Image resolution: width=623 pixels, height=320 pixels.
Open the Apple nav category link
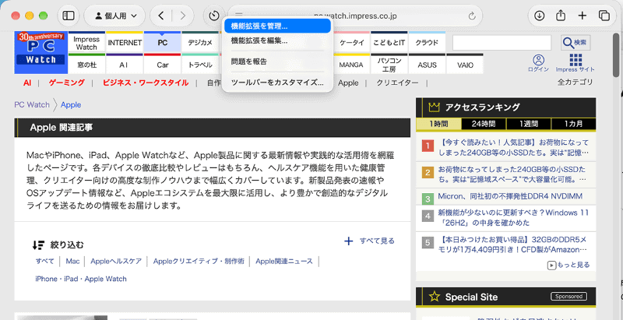point(348,83)
